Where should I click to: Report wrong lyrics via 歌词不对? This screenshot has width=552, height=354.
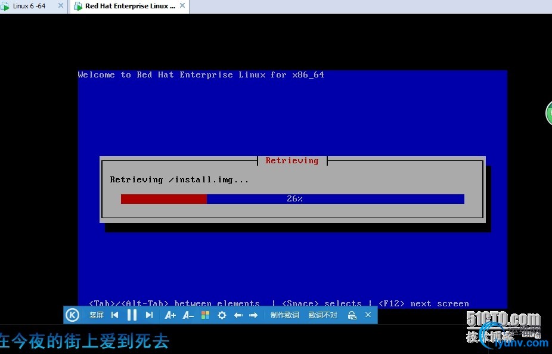[x=323, y=315]
